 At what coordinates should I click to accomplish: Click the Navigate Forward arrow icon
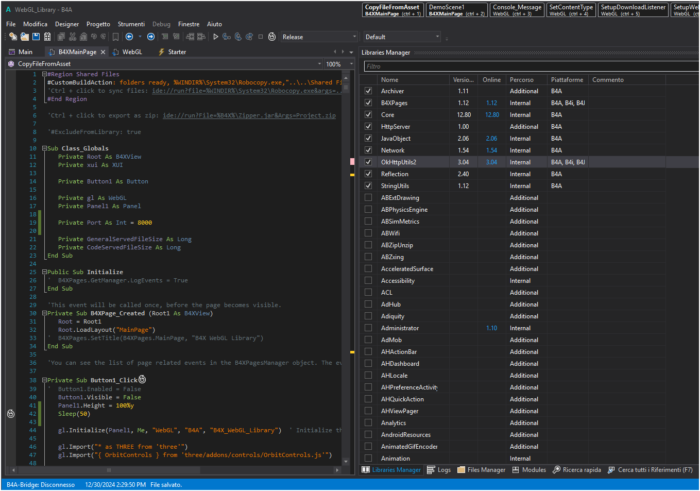click(x=151, y=37)
